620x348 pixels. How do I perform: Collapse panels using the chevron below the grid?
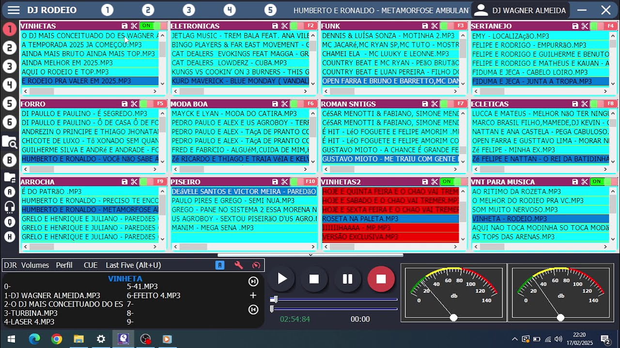[310, 255]
